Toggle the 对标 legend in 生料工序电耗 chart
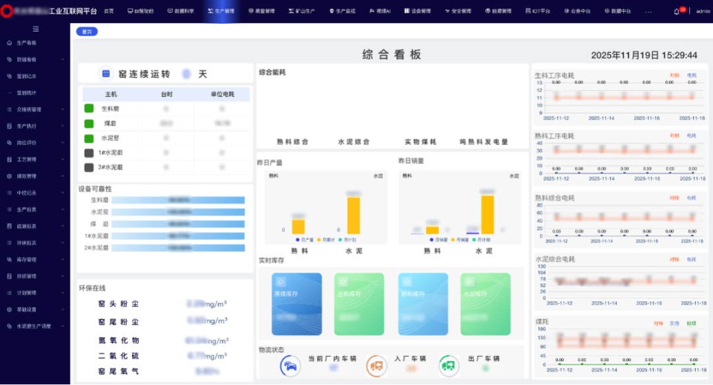713x385 pixels. [x=674, y=75]
